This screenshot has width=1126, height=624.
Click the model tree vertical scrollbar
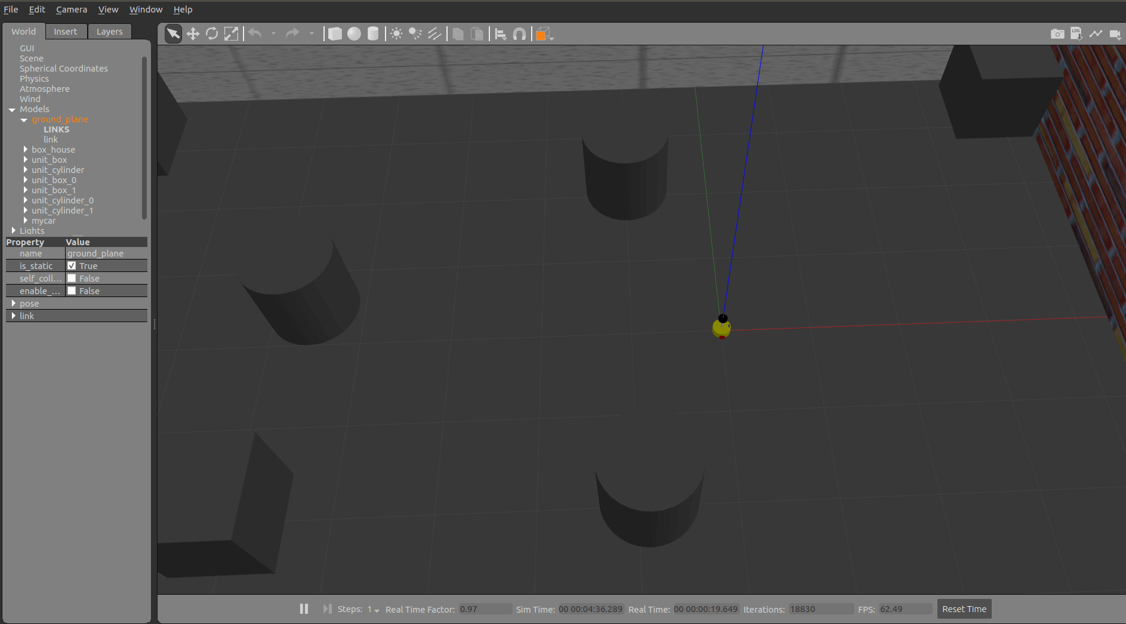144,137
